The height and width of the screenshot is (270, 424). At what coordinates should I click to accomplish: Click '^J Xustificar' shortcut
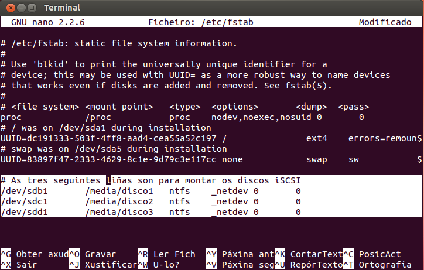click(x=103, y=265)
